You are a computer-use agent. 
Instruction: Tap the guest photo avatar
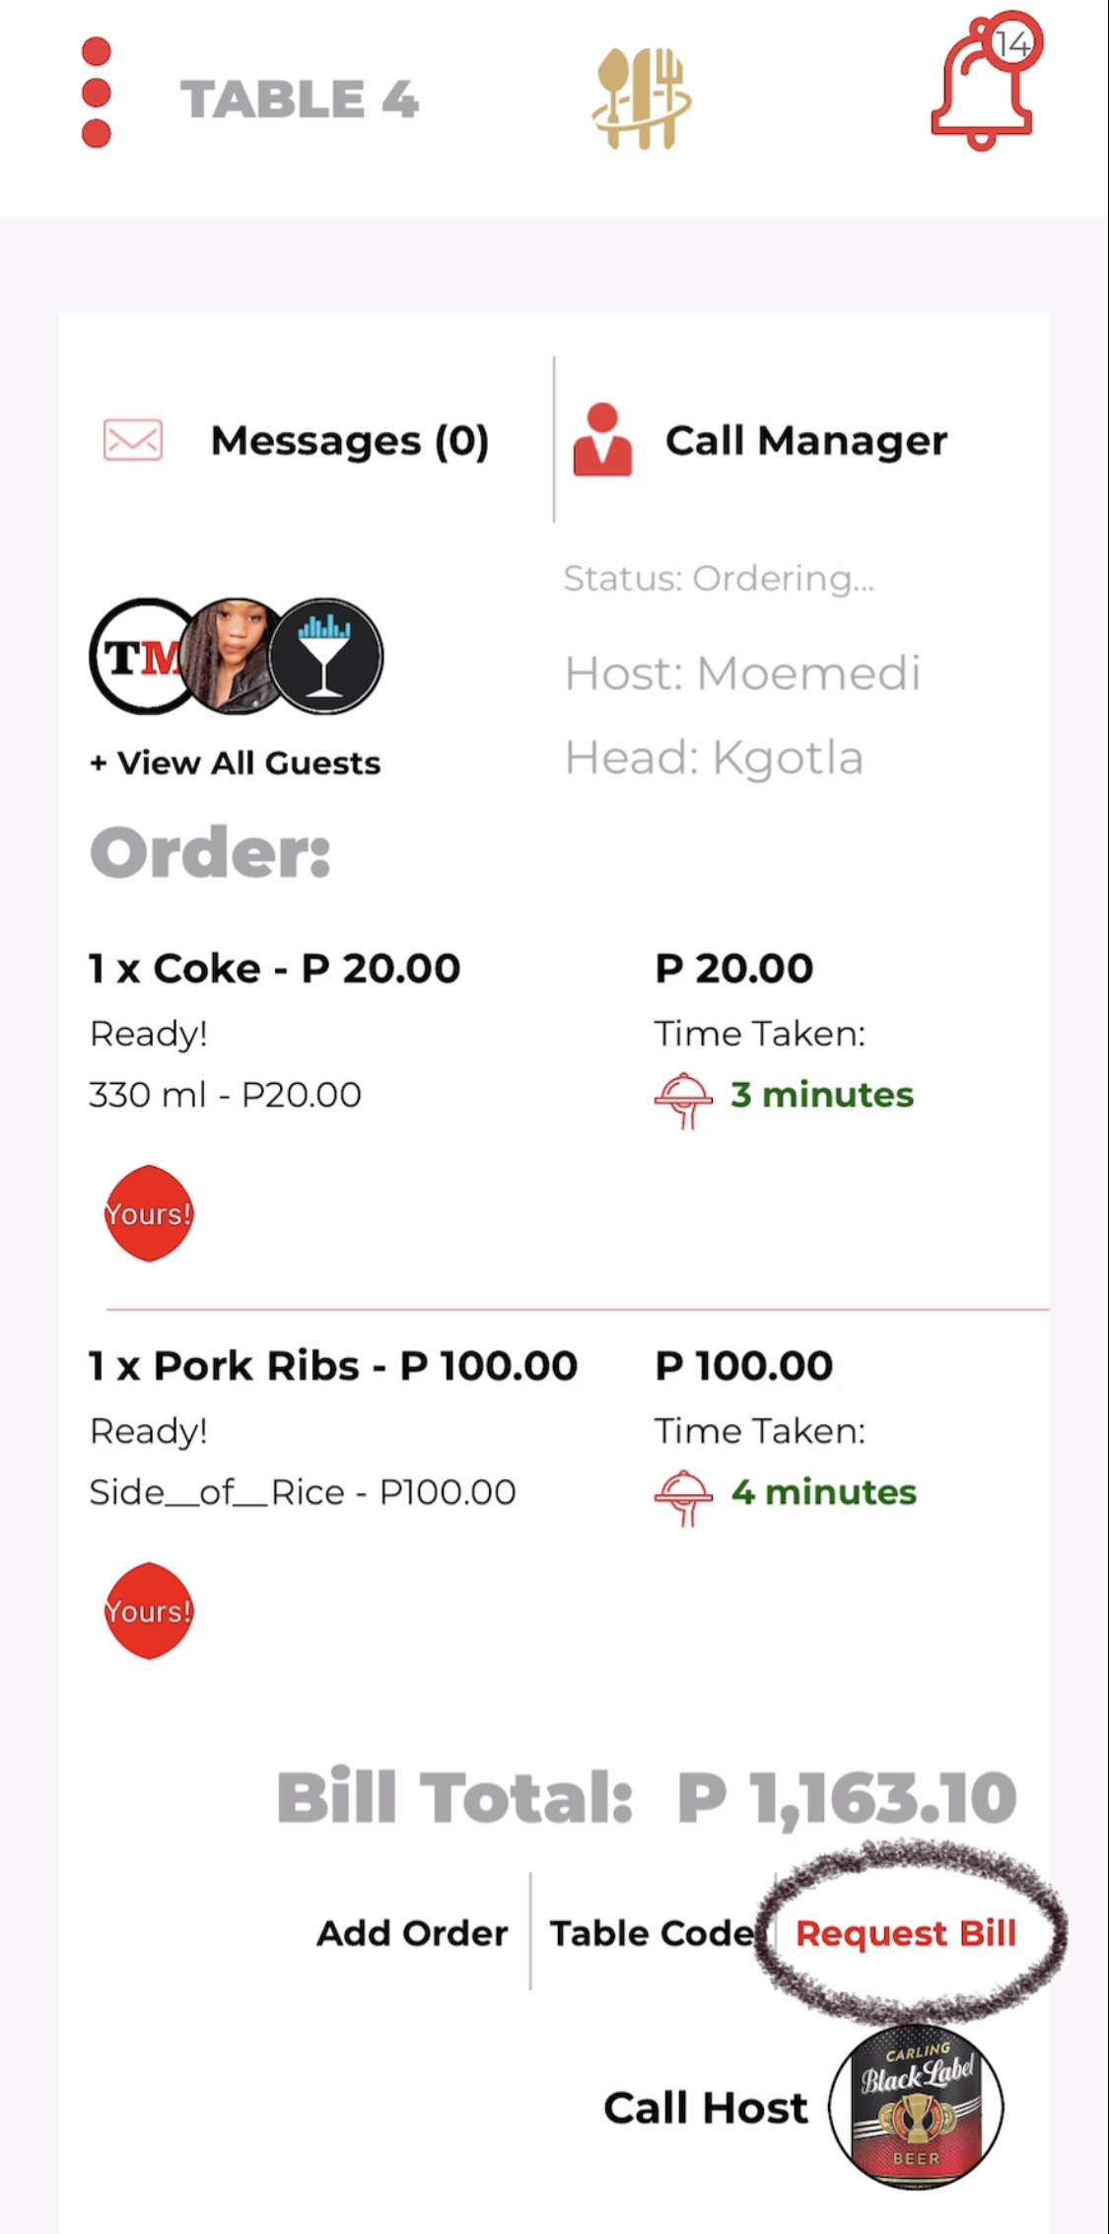click(x=233, y=656)
